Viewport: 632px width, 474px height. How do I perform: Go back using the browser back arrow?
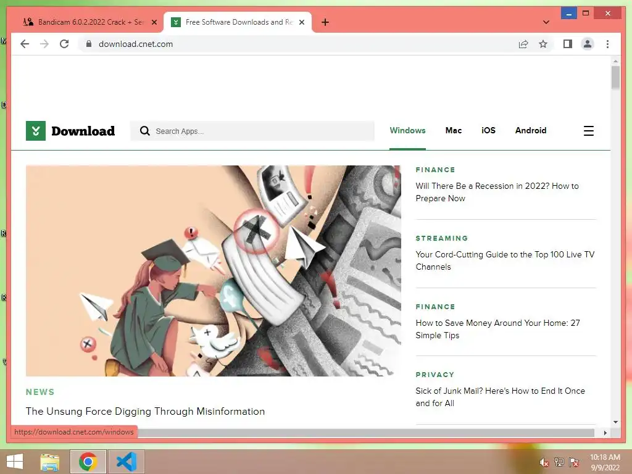pos(25,44)
